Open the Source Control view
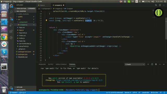This screenshot has height=94, width=167. 11,19
